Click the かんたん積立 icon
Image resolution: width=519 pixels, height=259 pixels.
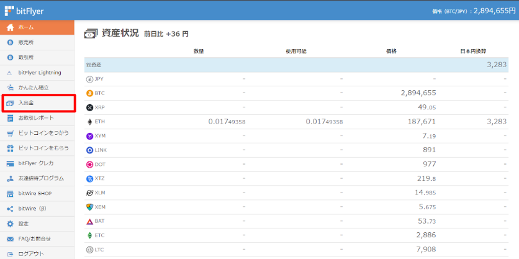(11, 88)
